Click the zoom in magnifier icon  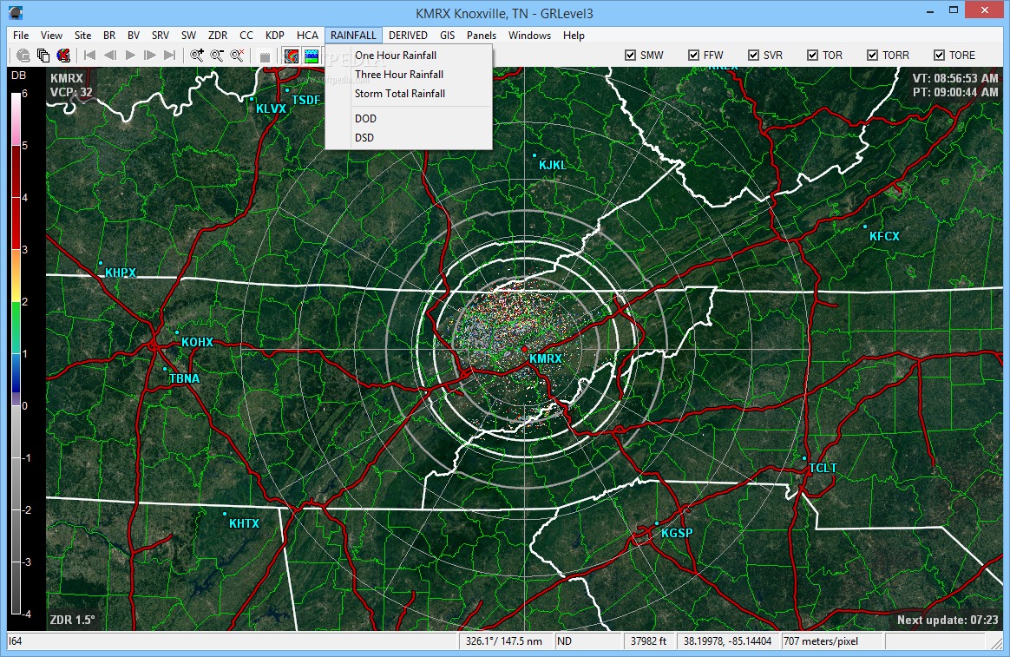(x=197, y=56)
